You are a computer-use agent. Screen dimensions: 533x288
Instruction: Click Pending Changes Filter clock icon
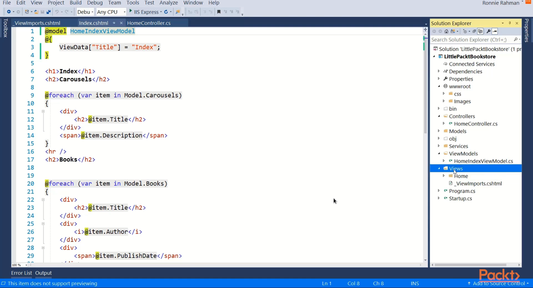point(465,31)
